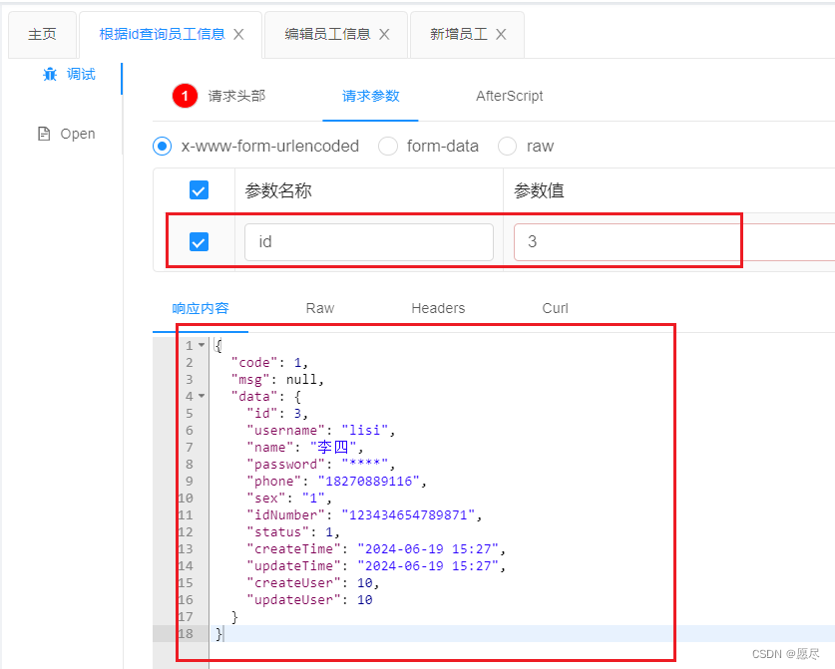This screenshot has height=669, width=835.
Task: Switch to the AfterScript tab
Action: point(509,97)
